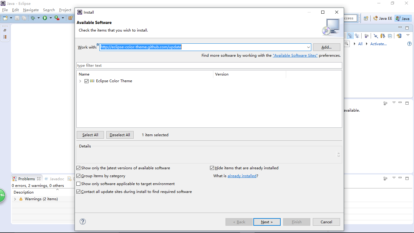Switch to the Javadoc tab
This screenshot has width=414, height=233.
[x=55, y=179]
